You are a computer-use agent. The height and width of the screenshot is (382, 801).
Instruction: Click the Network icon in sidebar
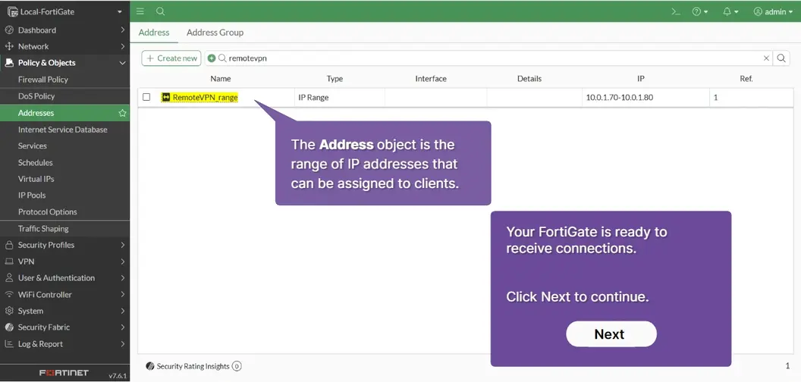[8, 46]
